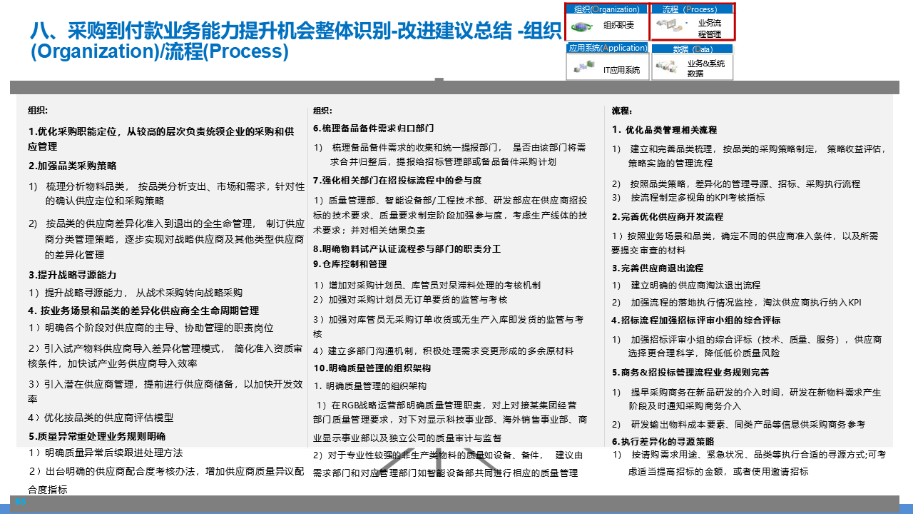The height and width of the screenshot is (514, 913).
Task: Click heading 7.强化相关部门在招投标流程中的参与度
Action: (397, 180)
